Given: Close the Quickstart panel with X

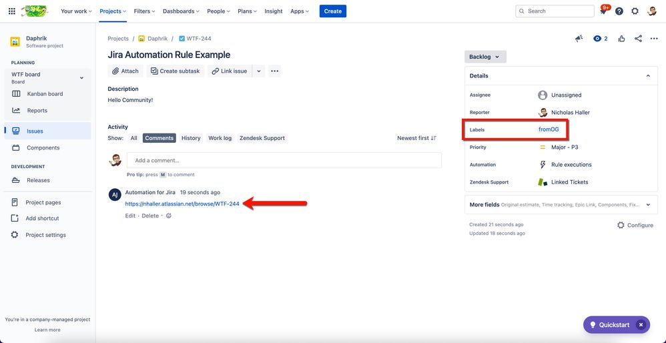Looking at the screenshot, I should pyautogui.click(x=641, y=325).
